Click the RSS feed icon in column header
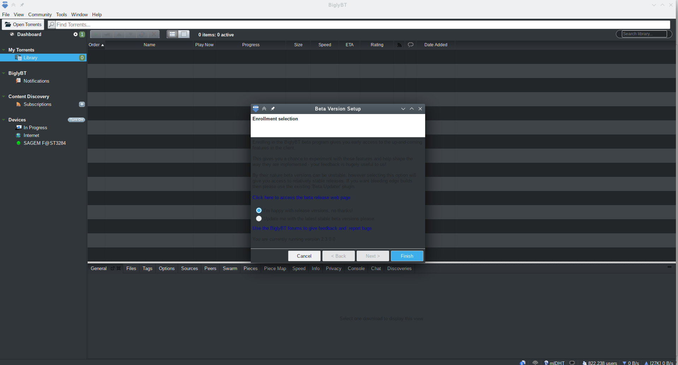Viewport: 678px width, 365px height. pyautogui.click(x=399, y=45)
